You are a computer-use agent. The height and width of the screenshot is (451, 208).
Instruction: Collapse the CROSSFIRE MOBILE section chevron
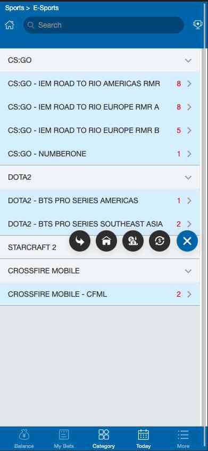coord(188,271)
